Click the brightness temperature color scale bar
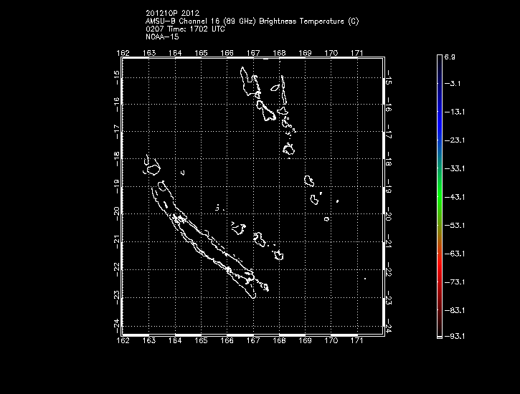Screen dimensions: 520x394 pyautogui.click(x=440, y=197)
